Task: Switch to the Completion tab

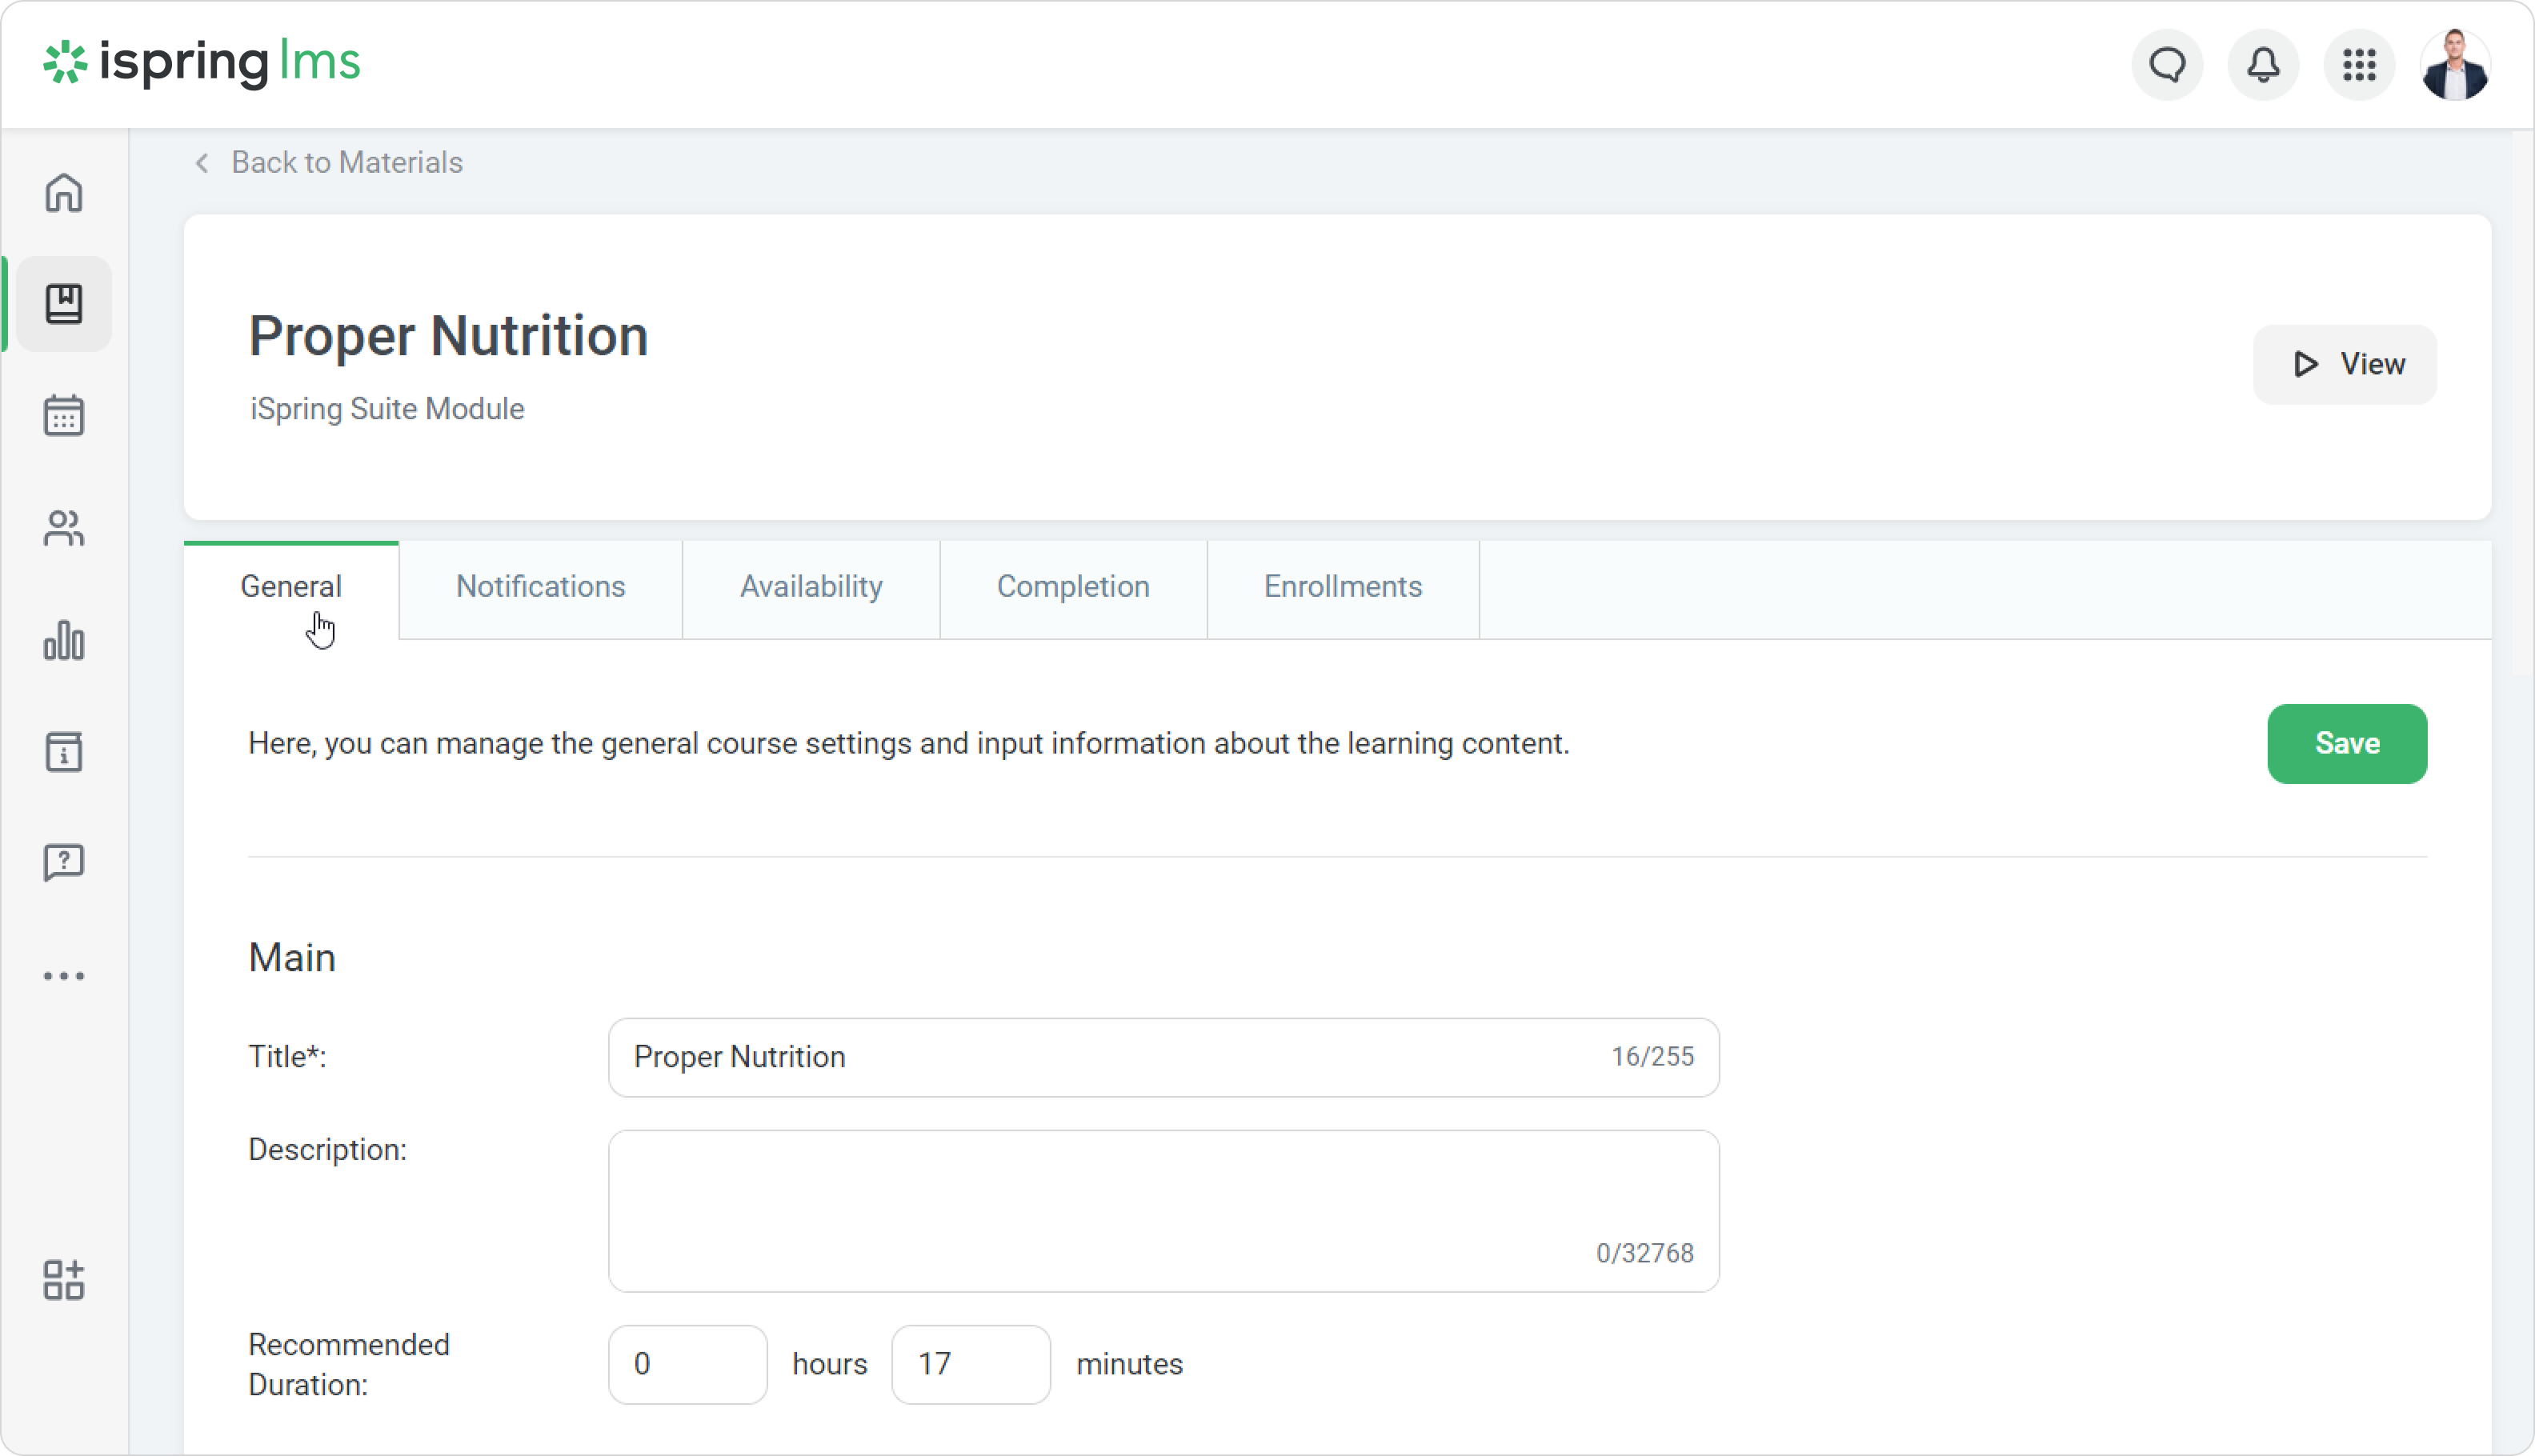Action: coord(1073,587)
